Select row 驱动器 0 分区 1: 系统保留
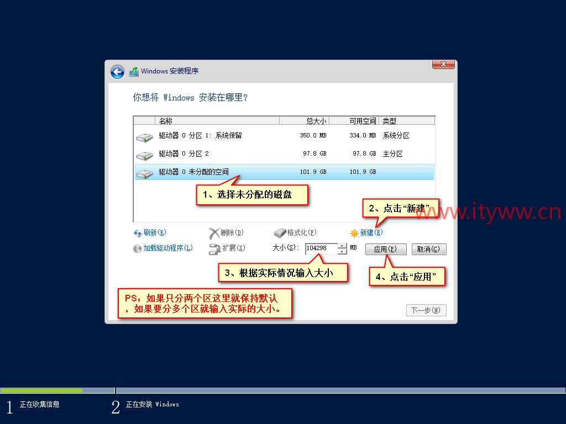 285,136
